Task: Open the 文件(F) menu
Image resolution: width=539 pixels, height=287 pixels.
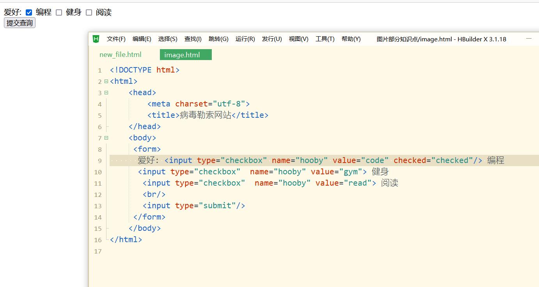Action: [x=116, y=39]
